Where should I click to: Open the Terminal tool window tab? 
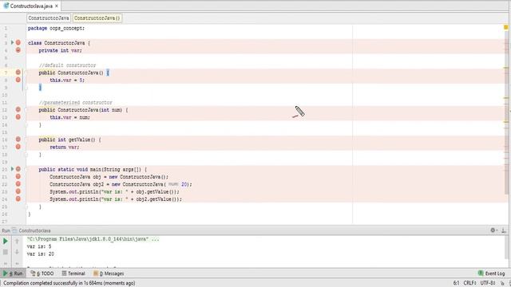73,273
